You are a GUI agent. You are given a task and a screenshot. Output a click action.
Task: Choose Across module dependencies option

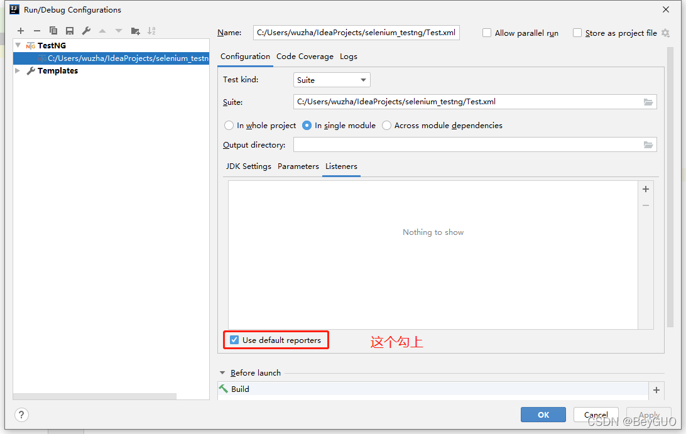(386, 126)
